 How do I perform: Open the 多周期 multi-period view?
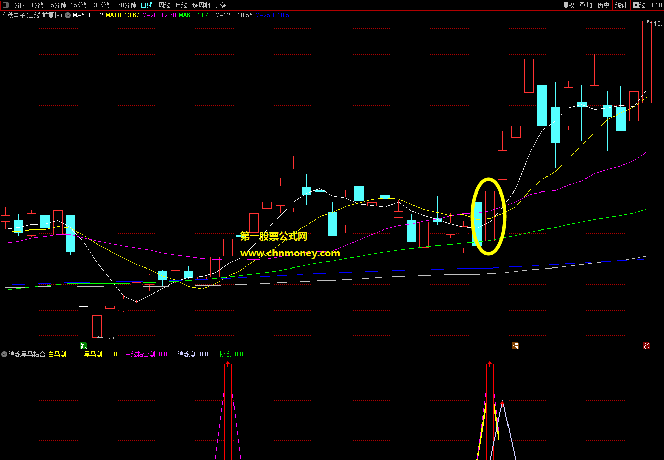[x=201, y=5]
